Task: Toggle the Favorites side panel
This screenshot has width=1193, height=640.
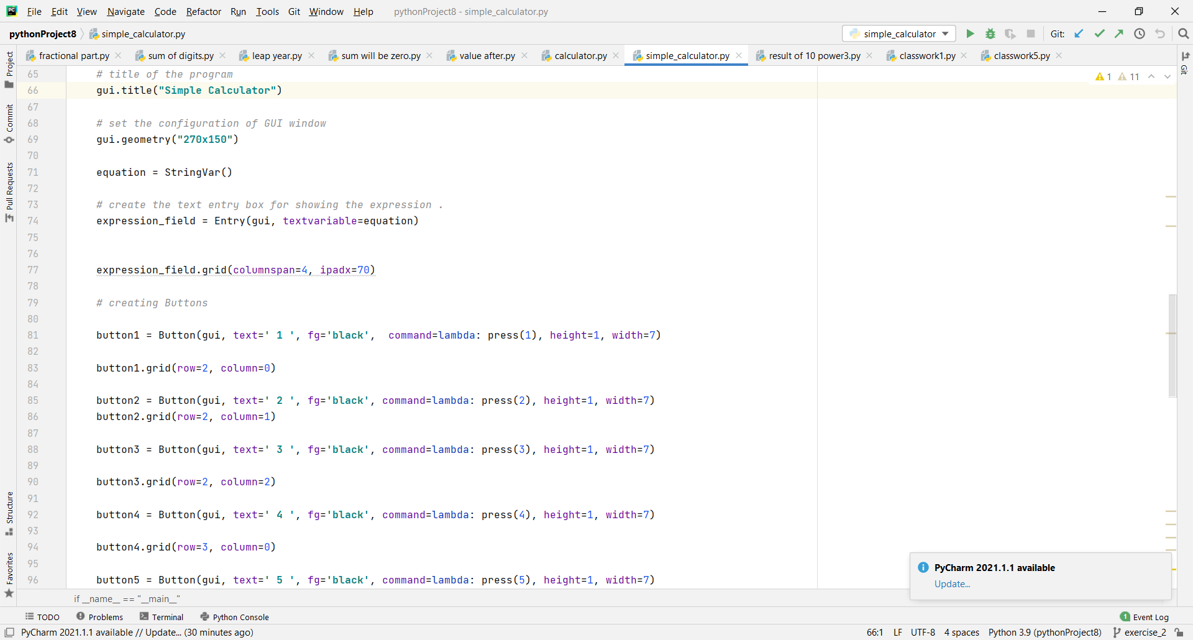Action: (9, 575)
